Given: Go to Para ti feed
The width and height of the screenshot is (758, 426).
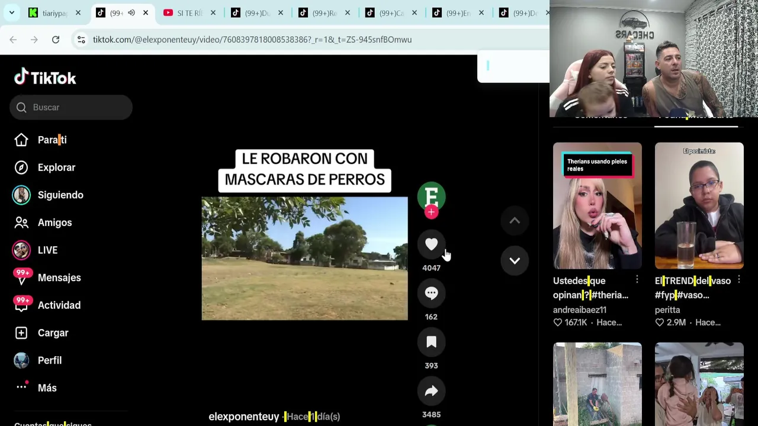Looking at the screenshot, I should pyautogui.click(x=52, y=140).
